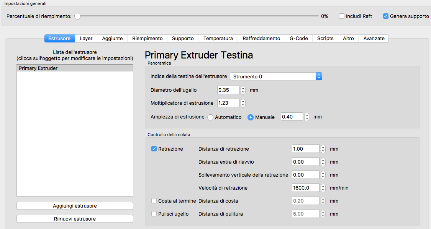Screen dimensions: 431x229
Task: Click the vertical lift stepper arrows
Action: point(323,175)
